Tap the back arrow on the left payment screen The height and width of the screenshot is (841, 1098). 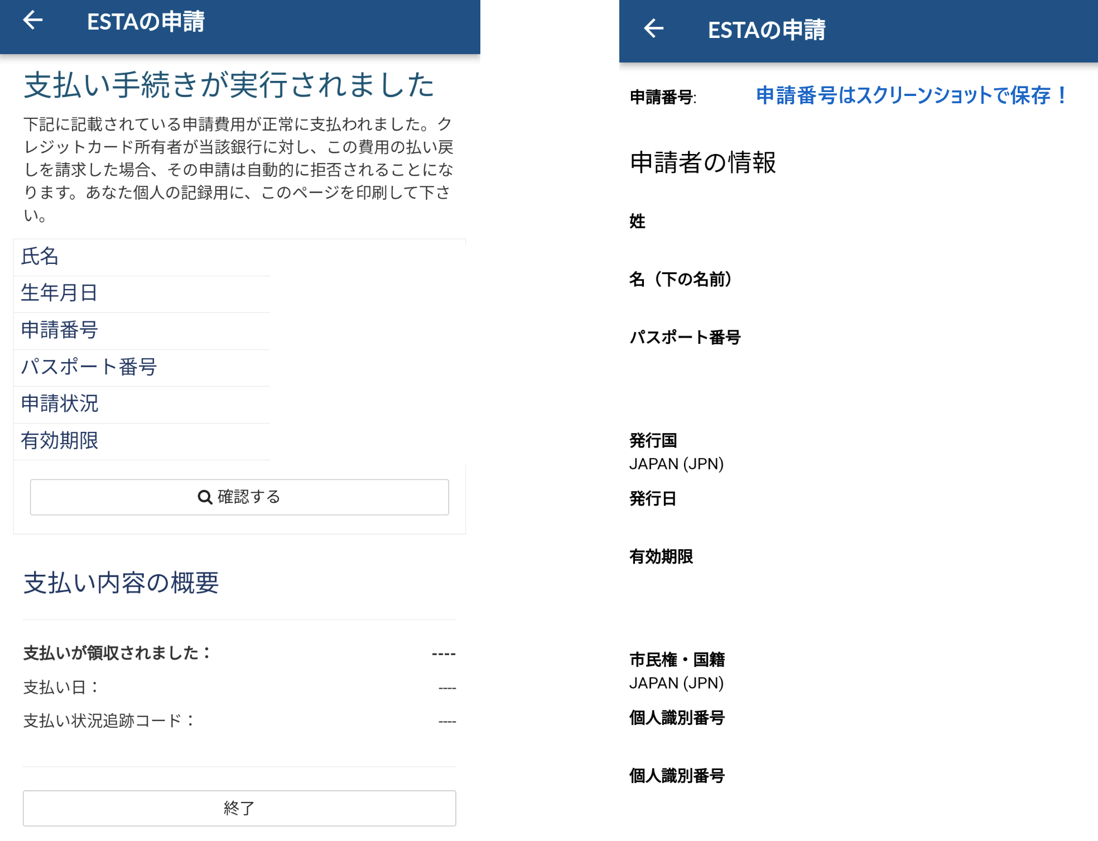click(x=32, y=20)
